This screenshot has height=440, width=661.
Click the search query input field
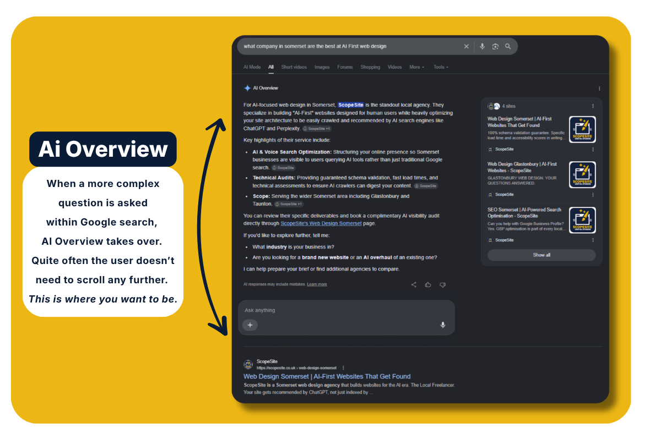pos(351,47)
